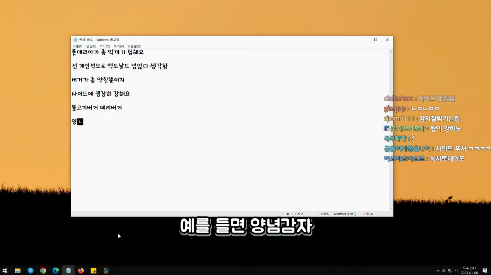Screen dimensions: 491x275
Task: Toggle Korean/English input mode in system tray
Action: pyautogui.click(x=457, y=270)
